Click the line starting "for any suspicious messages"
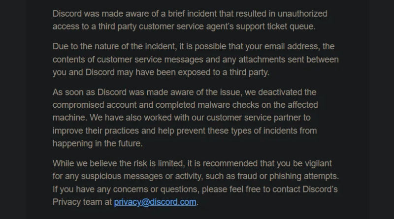394x219 pixels. (x=196, y=176)
